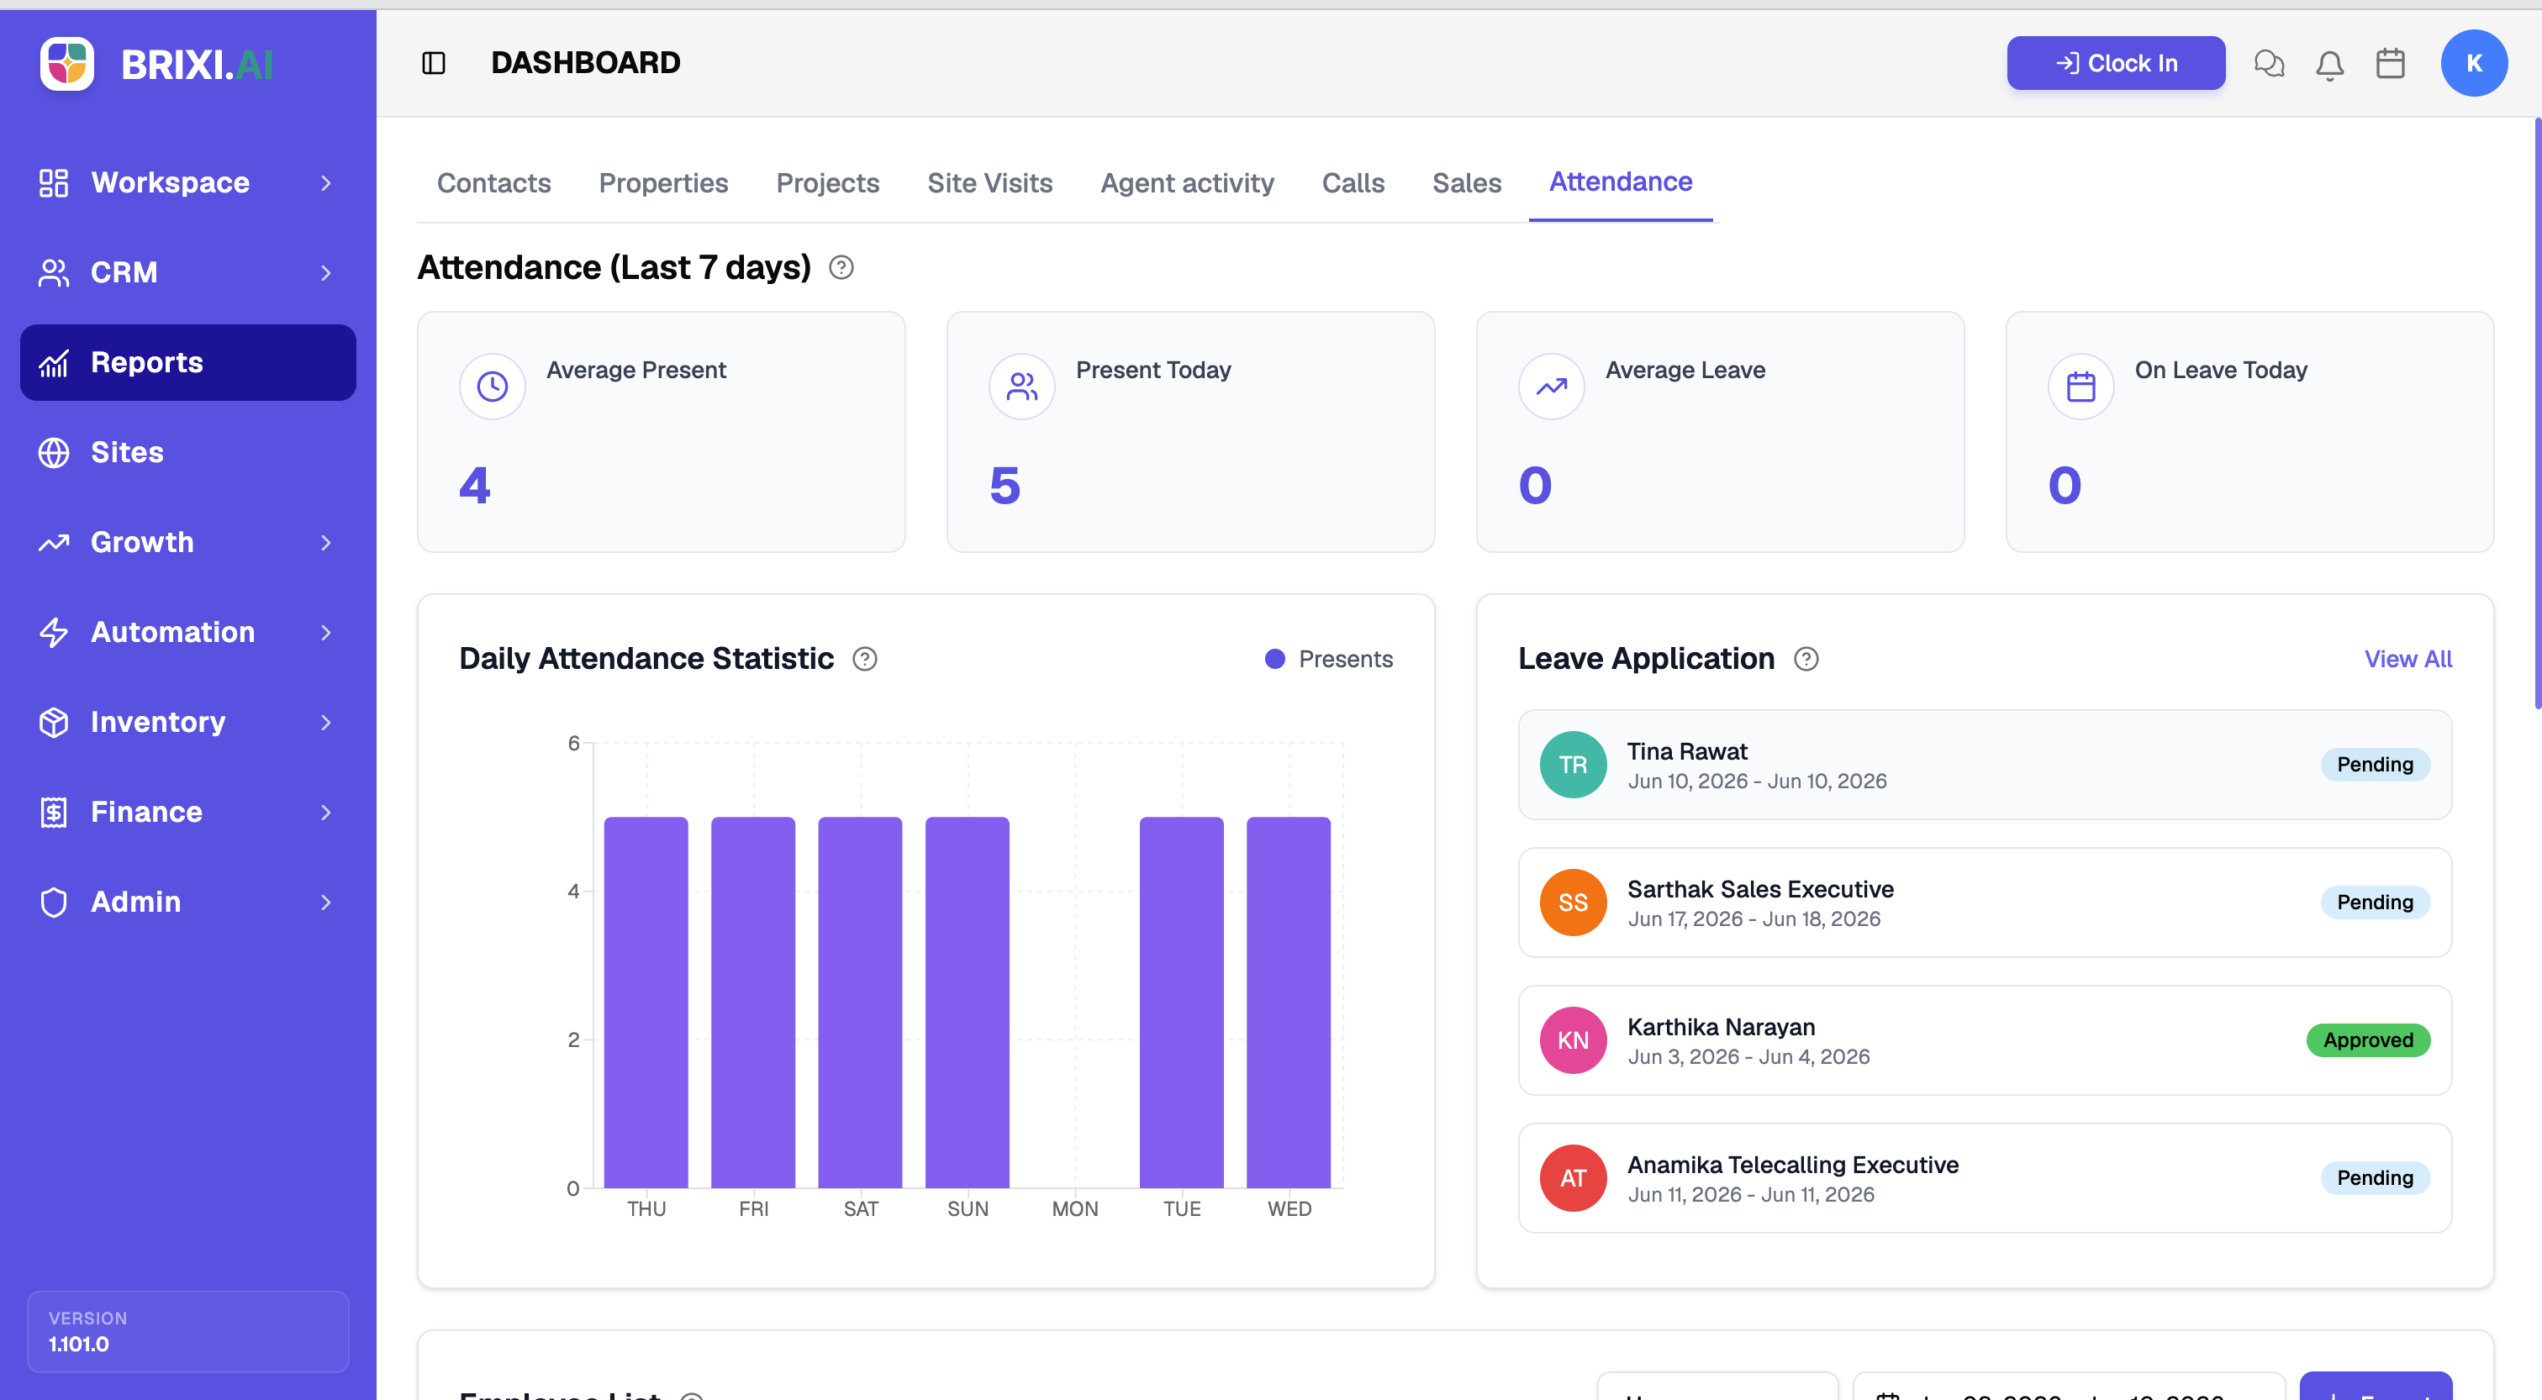Click the CRM people icon
This screenshot has width=2542, height=1400.
(53, 272)
